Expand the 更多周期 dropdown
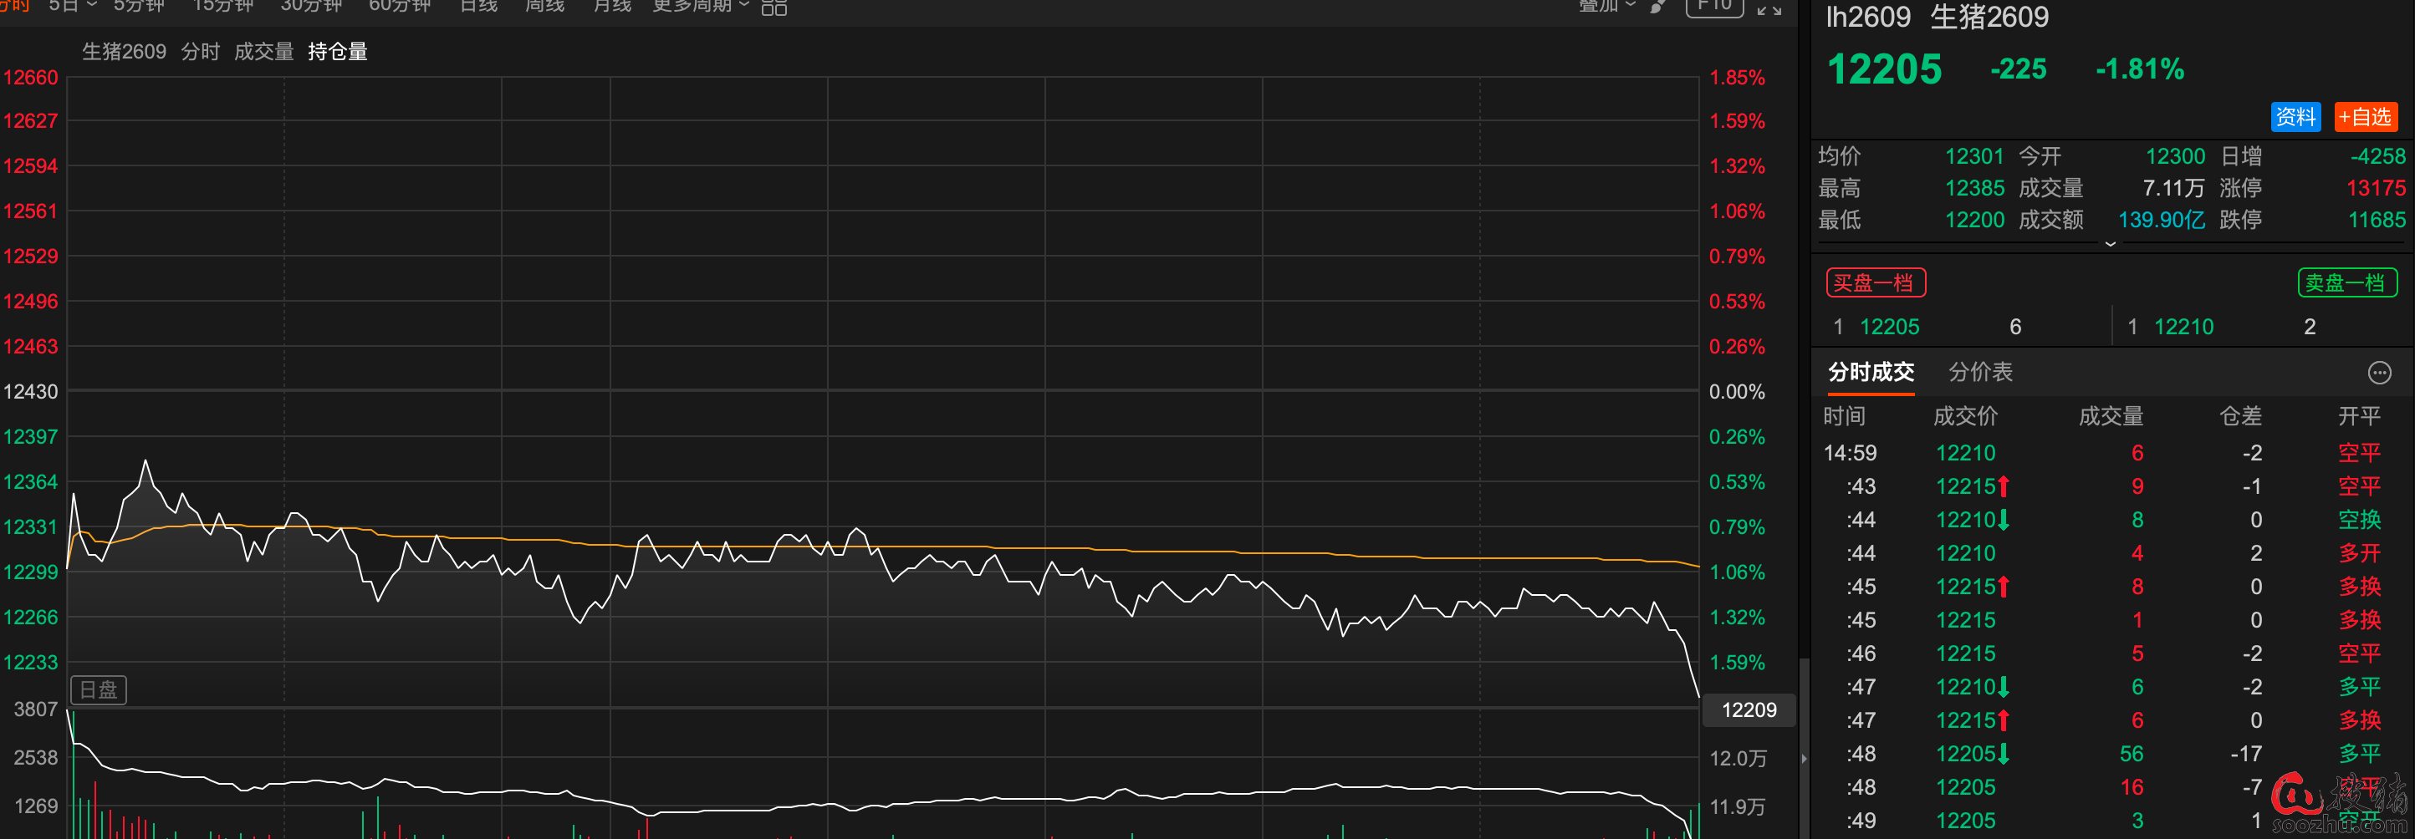Viewport: 2415px width, 839px height. coord(700,6)
